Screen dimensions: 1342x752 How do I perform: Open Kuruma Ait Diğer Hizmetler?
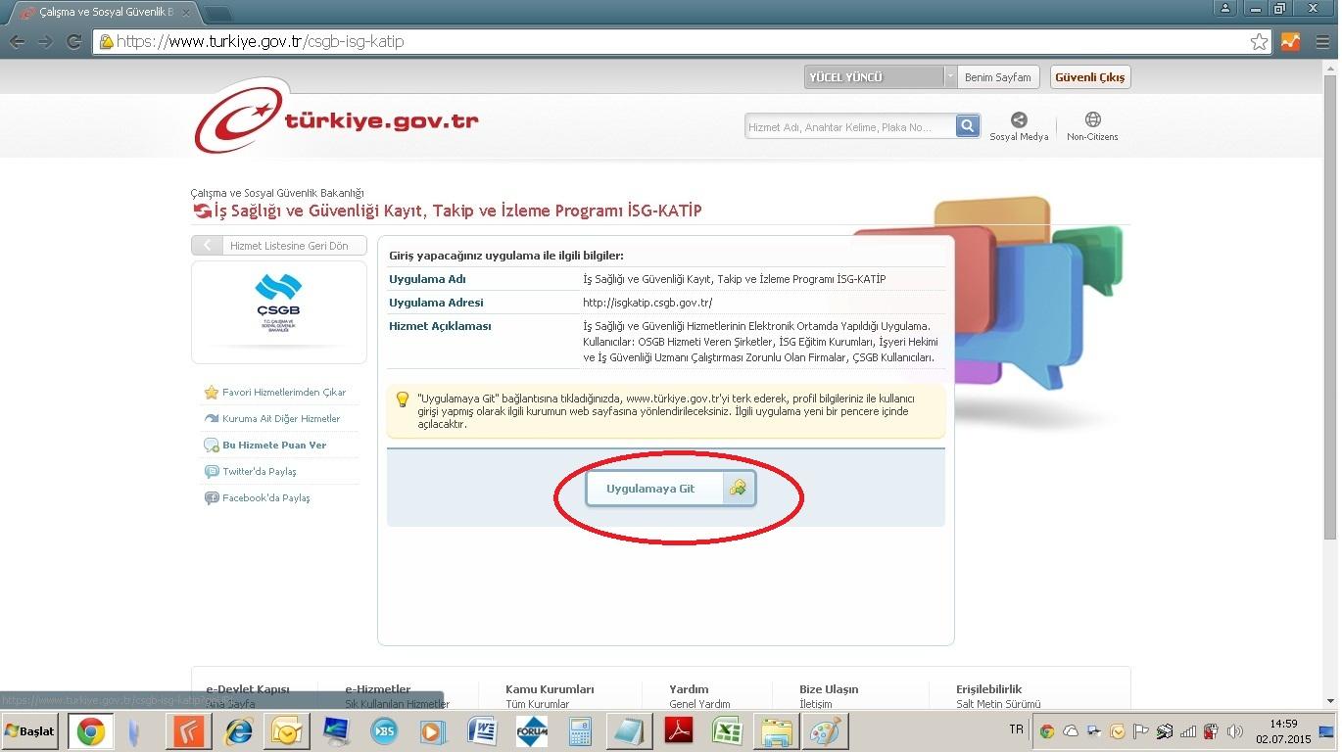click(280, 419)
